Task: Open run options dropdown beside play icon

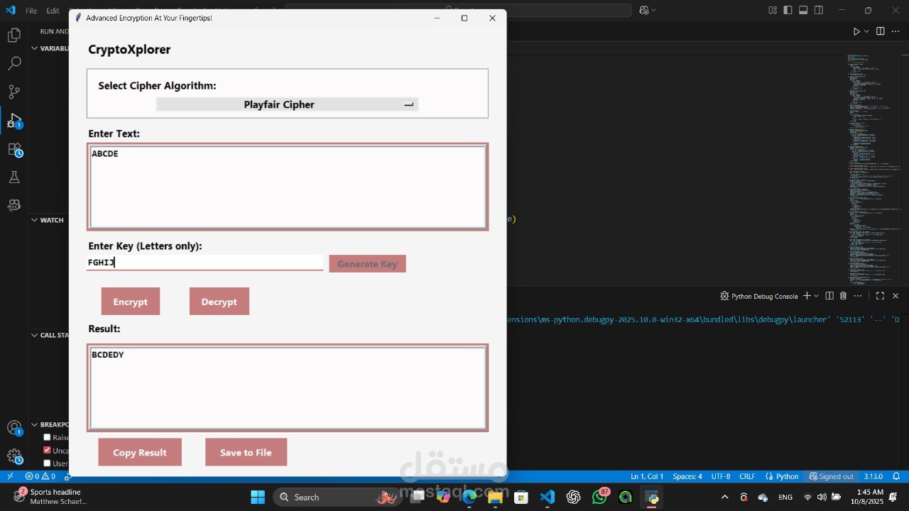Action: pos(866,31)
